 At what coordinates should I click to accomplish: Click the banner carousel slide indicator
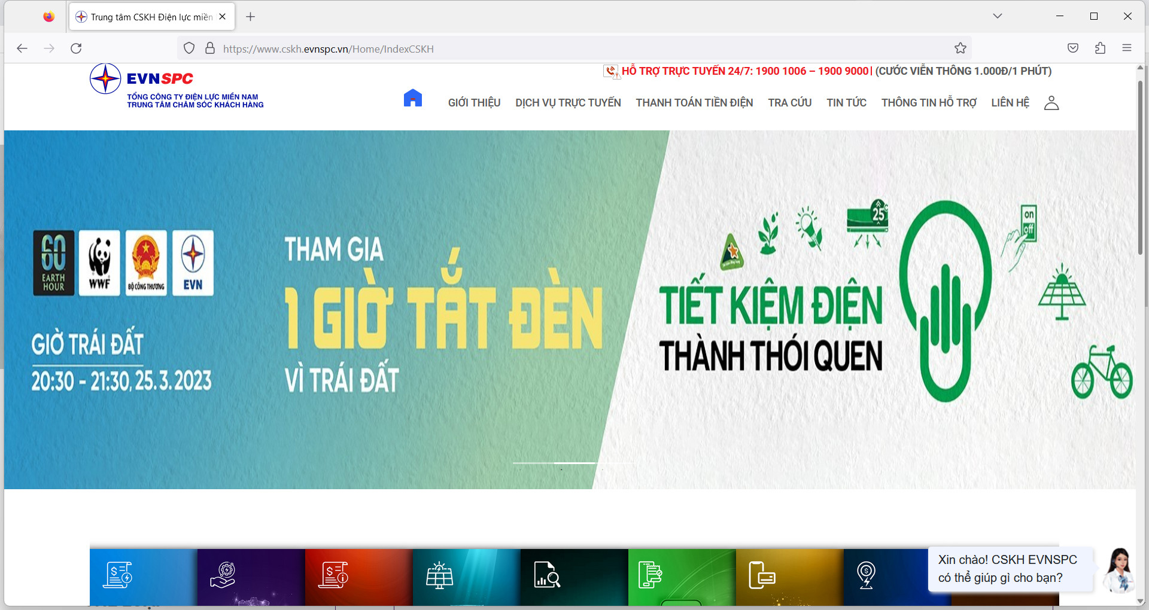pos(575,463)
